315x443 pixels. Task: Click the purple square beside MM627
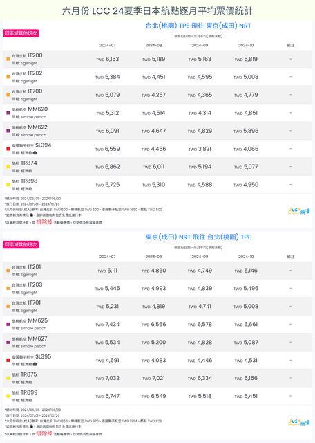[x=8, y=343]
